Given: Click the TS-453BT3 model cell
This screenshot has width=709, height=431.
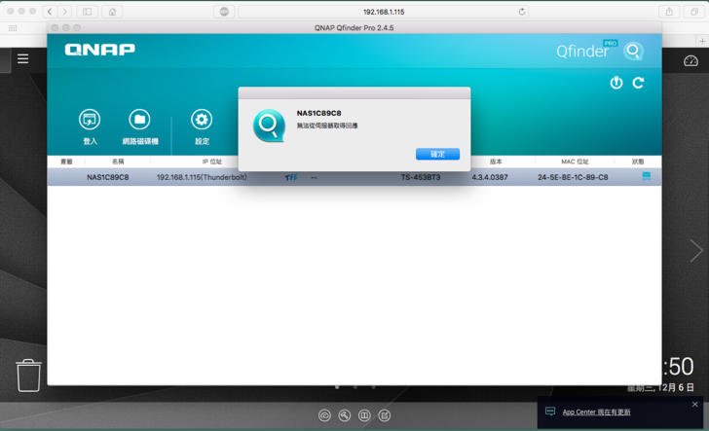Looking at the screenshot, I should tap(421, 177).
